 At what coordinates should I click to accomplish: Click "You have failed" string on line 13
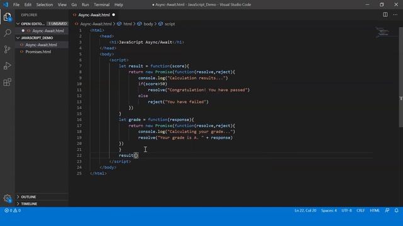coord(186,102)
